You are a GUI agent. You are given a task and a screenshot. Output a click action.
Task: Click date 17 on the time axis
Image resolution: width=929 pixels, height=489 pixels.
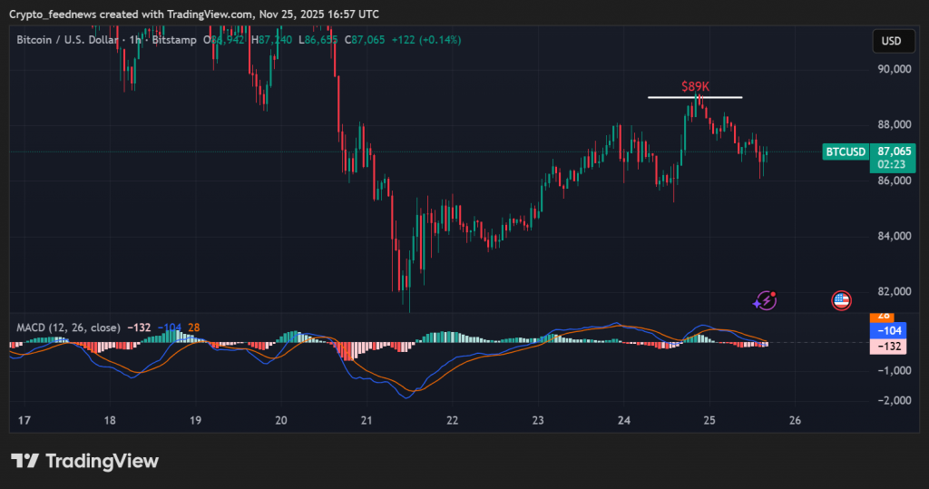coord(24,420)
